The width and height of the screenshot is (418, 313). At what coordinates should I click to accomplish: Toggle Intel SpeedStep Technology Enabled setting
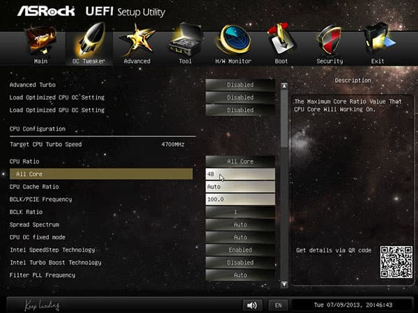pos(240,250)
